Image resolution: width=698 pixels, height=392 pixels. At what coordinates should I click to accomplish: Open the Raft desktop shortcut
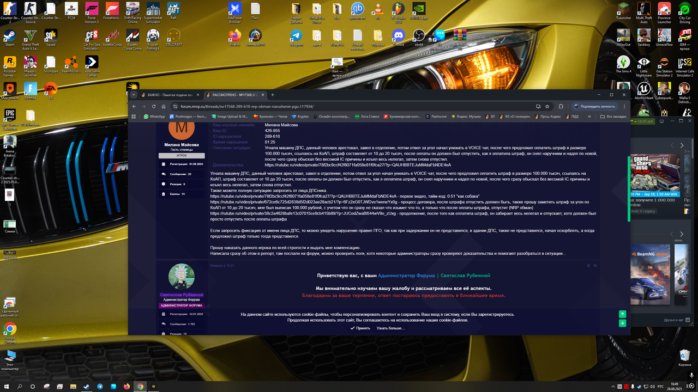click(173, 11)
